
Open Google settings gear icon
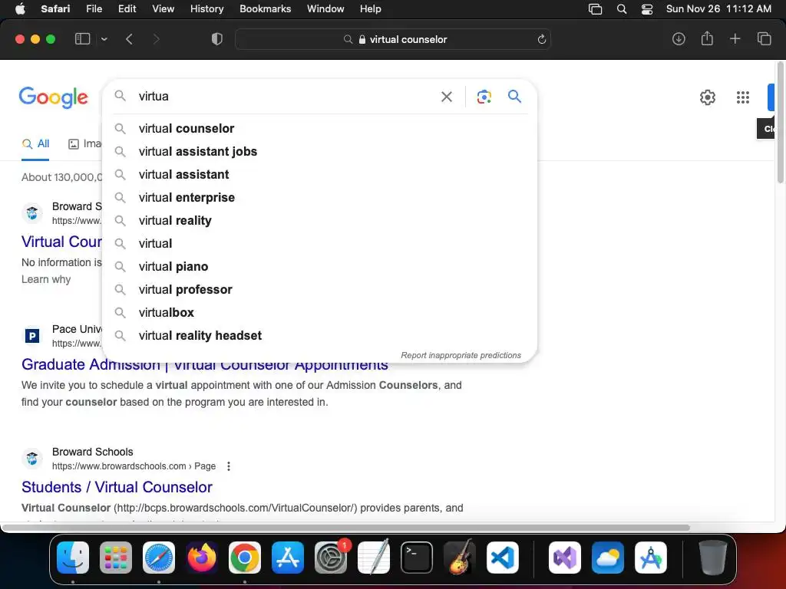(x=707, y=97)
